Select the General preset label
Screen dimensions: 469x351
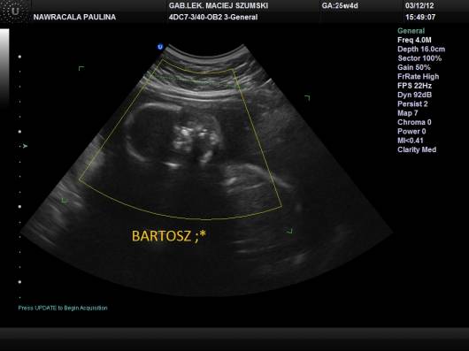point(411,31)
